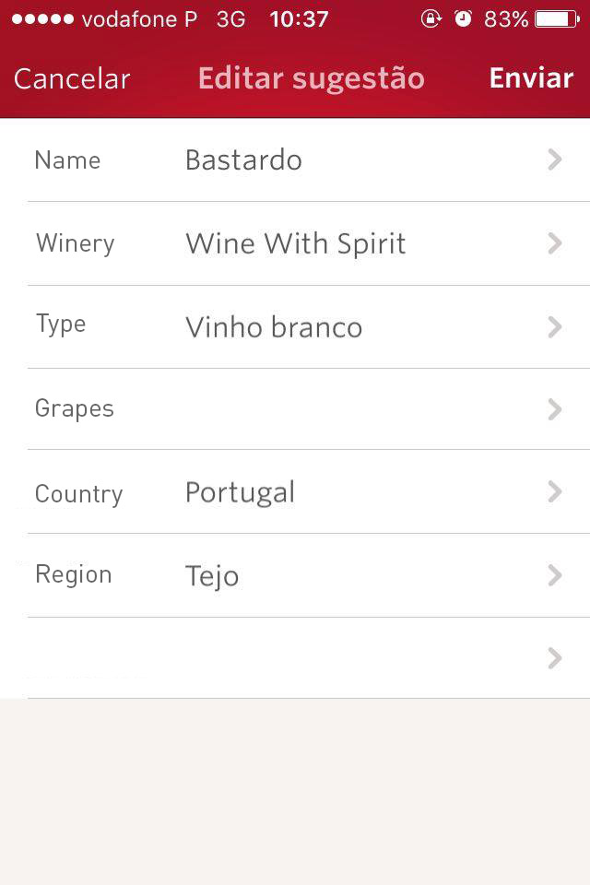Tap the signal strength dots

pos(43,19)
